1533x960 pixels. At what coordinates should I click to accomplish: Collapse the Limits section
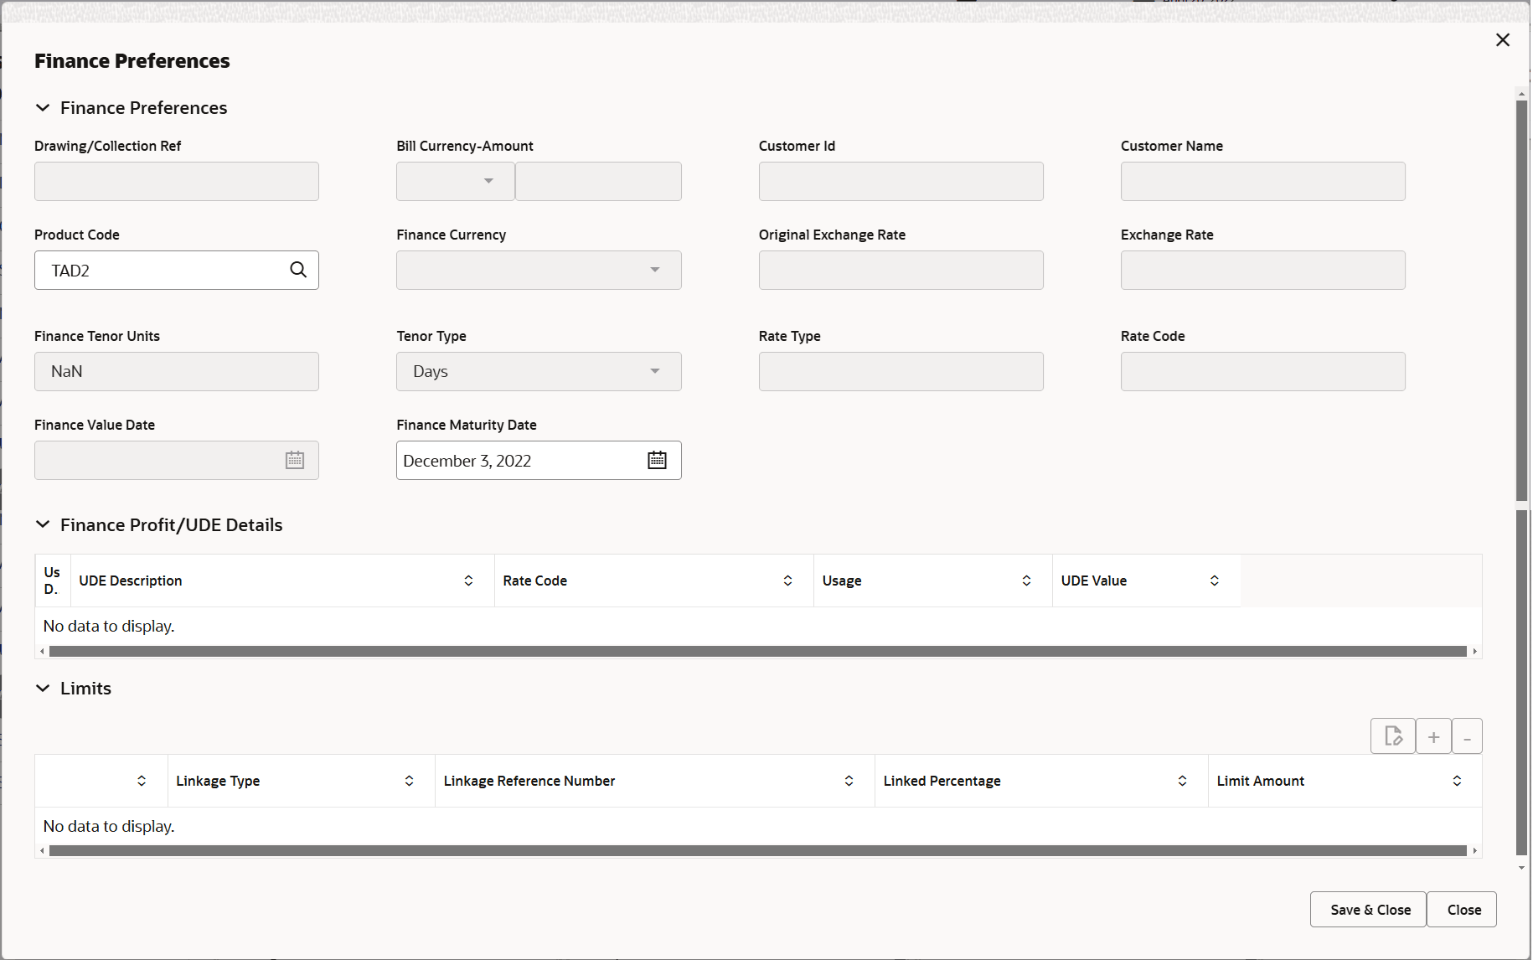click(43, 688)
